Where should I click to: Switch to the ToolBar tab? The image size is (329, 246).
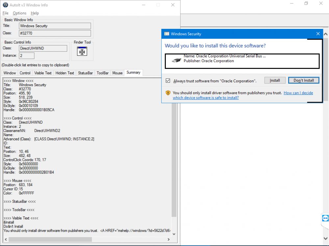pos(103,73)
